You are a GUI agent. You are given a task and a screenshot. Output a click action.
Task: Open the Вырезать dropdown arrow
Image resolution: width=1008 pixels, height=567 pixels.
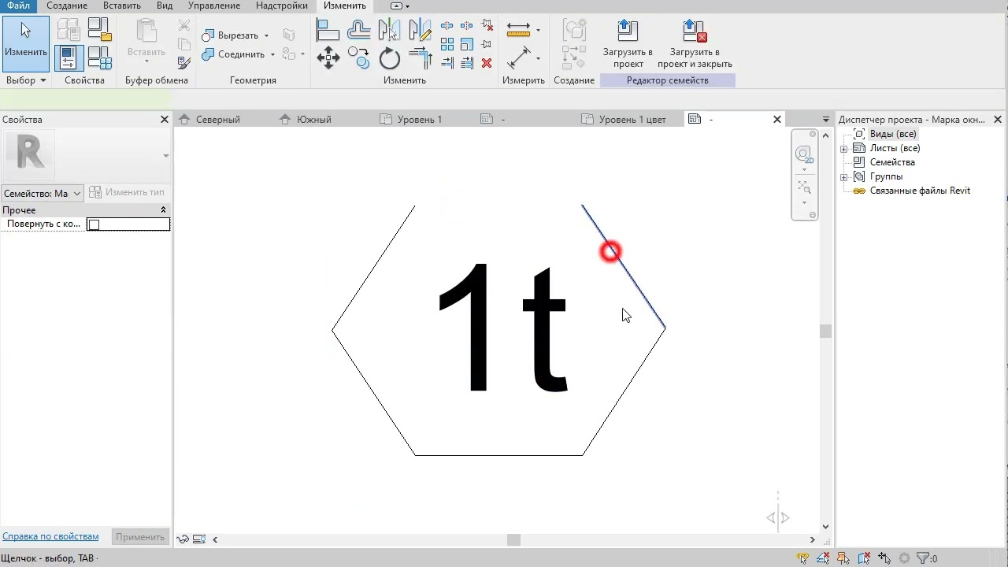[266, 35]
